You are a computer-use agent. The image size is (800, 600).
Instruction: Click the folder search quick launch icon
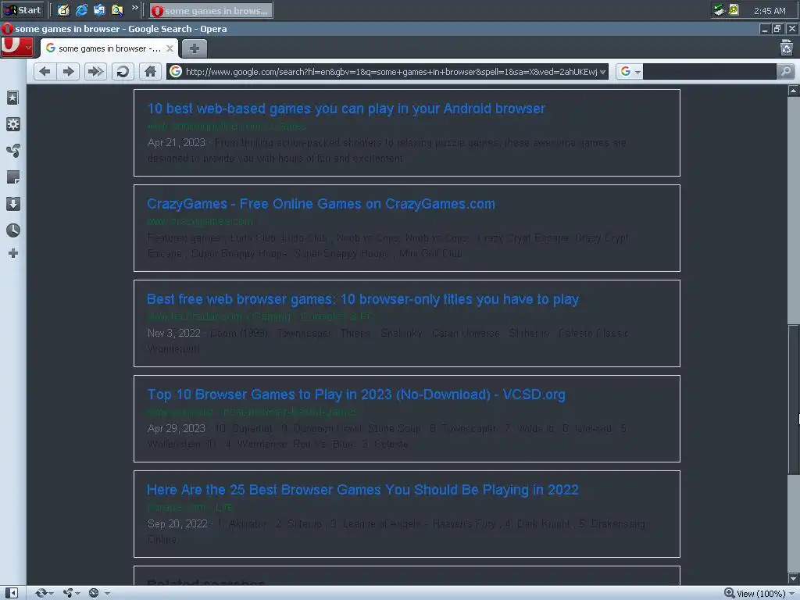pyautogui.click(x=117, y=9)
